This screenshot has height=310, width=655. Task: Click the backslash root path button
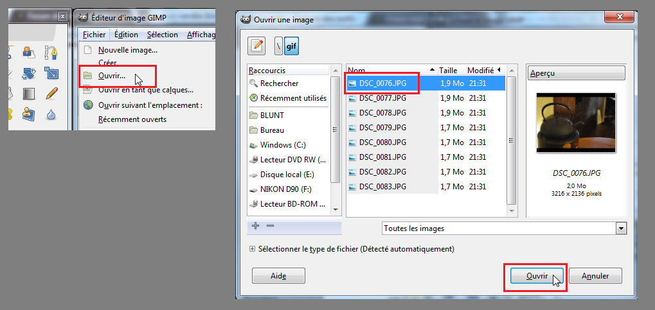click(x=278, y=46)
